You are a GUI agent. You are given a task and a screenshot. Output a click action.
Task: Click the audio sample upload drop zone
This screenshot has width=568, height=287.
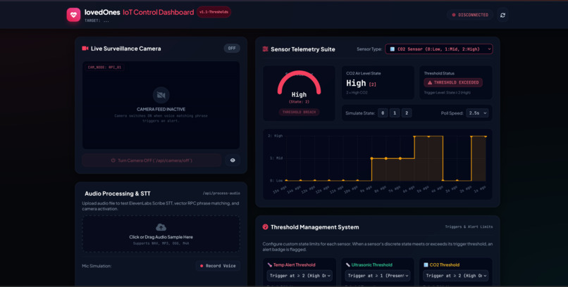tap(161, 234)
